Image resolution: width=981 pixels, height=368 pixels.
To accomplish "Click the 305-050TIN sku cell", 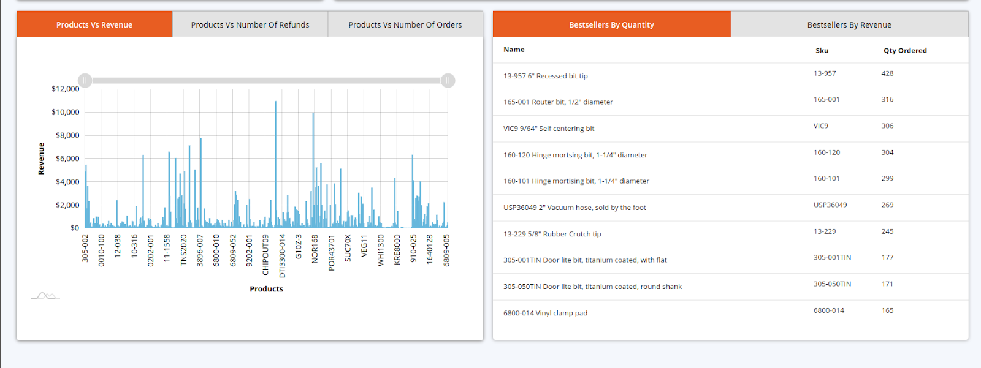I will (x=832, y=284).
